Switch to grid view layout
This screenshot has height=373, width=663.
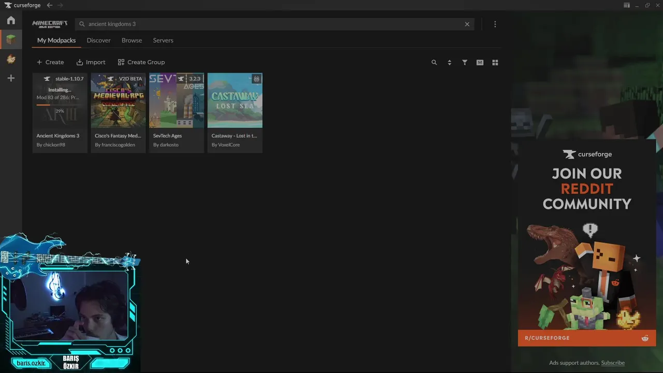coord(495,62)
